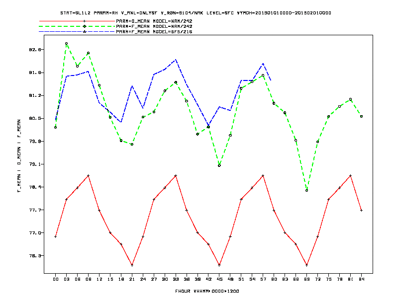Click the x-axis tick label 21
The image size is (394, 304).
point(132,279)
